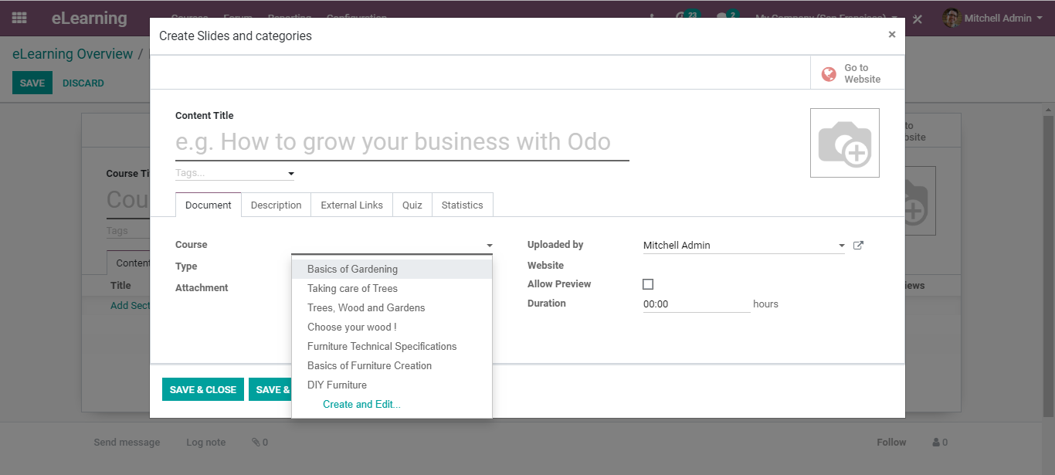
Task: Click the Duration hours field
Action: point(696,304)
